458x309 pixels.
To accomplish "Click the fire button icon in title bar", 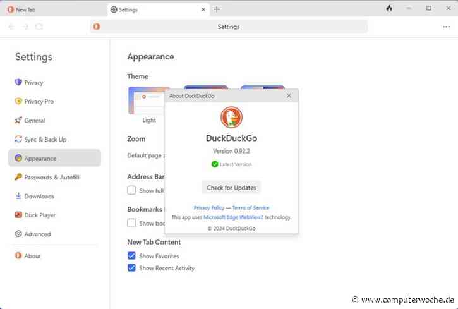I will [389, 8].
